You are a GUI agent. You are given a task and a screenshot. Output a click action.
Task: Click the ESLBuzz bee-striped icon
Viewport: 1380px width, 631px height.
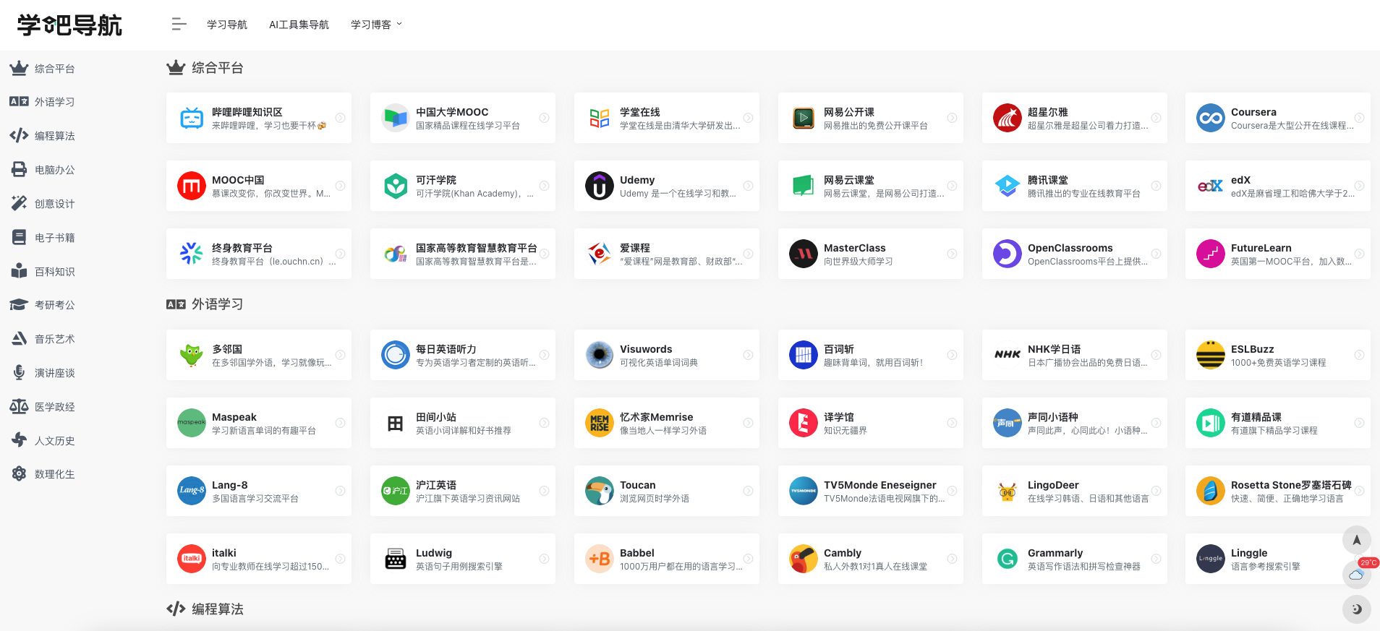point(1211,355)
